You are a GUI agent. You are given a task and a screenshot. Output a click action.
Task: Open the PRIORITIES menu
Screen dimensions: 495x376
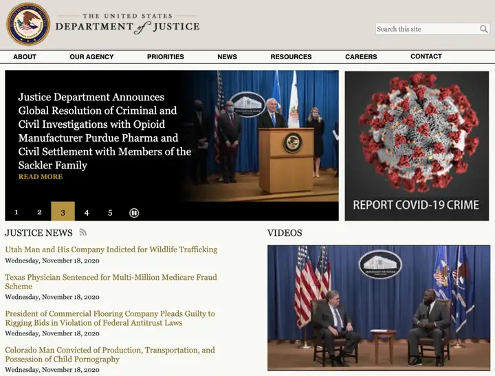(166, 57)
